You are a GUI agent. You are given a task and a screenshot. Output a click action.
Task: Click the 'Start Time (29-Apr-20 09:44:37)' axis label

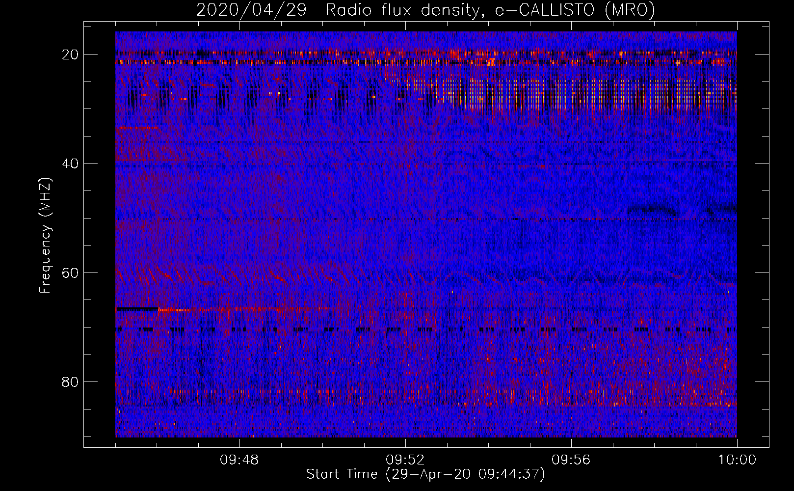425,474
